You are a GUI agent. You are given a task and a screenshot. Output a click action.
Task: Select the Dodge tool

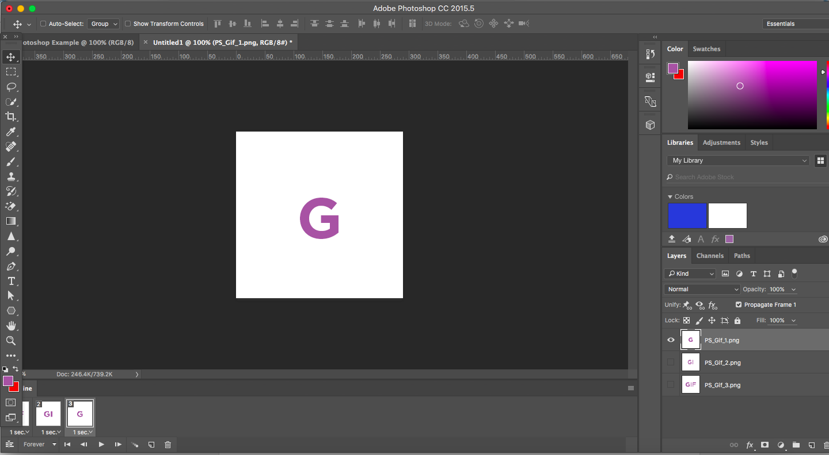[11, 251]
